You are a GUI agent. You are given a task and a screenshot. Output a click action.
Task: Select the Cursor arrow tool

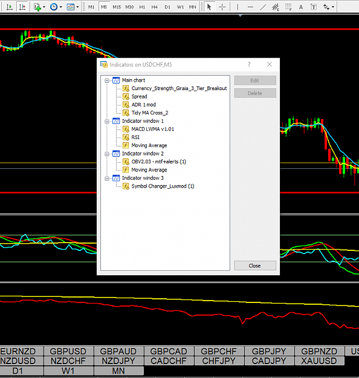(x=209, y=7)
